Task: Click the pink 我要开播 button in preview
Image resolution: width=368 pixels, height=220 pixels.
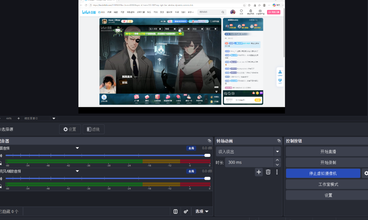Action: click(x=274, y=12)
